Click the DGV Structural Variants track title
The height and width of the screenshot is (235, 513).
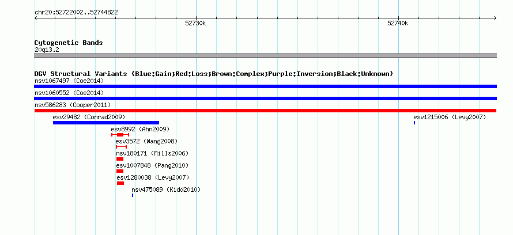coord(214,74)
